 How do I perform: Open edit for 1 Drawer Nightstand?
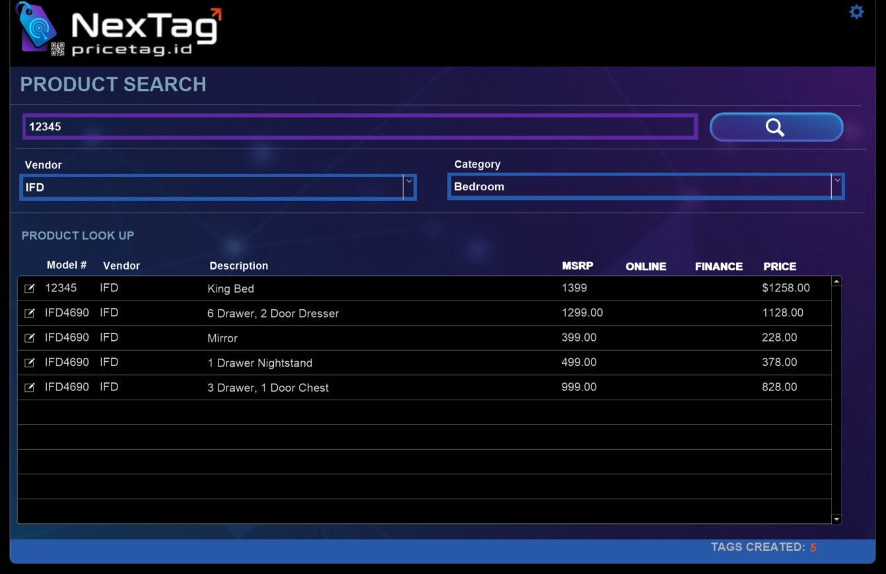30,363
